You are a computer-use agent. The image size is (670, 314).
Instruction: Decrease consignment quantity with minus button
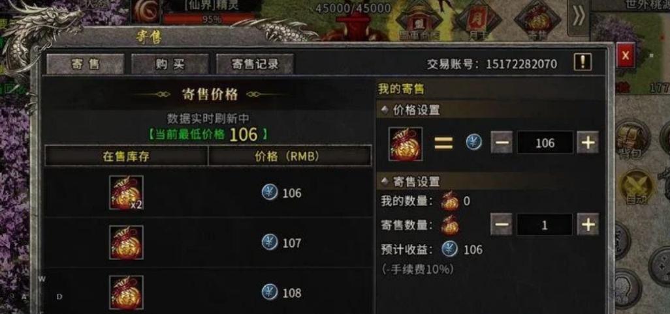[502, 225]
